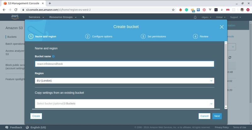This screenshot has width=252, height=130.
Task: Click the gray V extension icon
Action: tap(210, 10)
